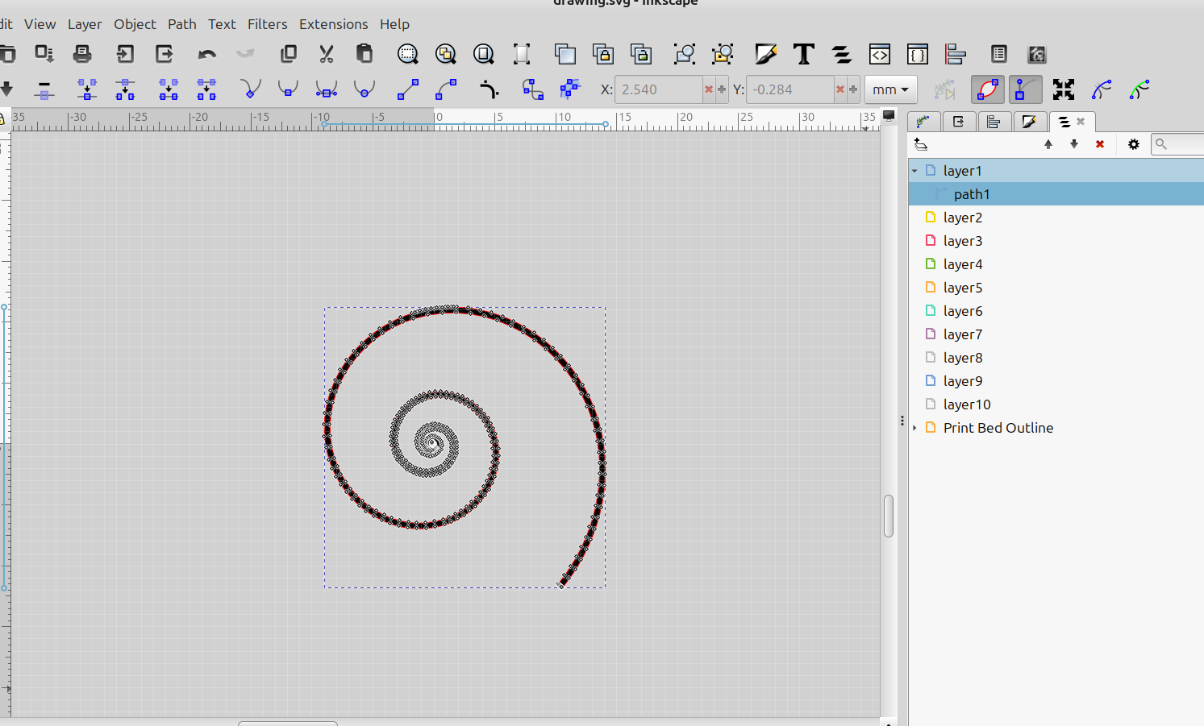Open the Text and Font dialog icon
The height and width of the screenshot is (726, 1204).
[803, 54]
